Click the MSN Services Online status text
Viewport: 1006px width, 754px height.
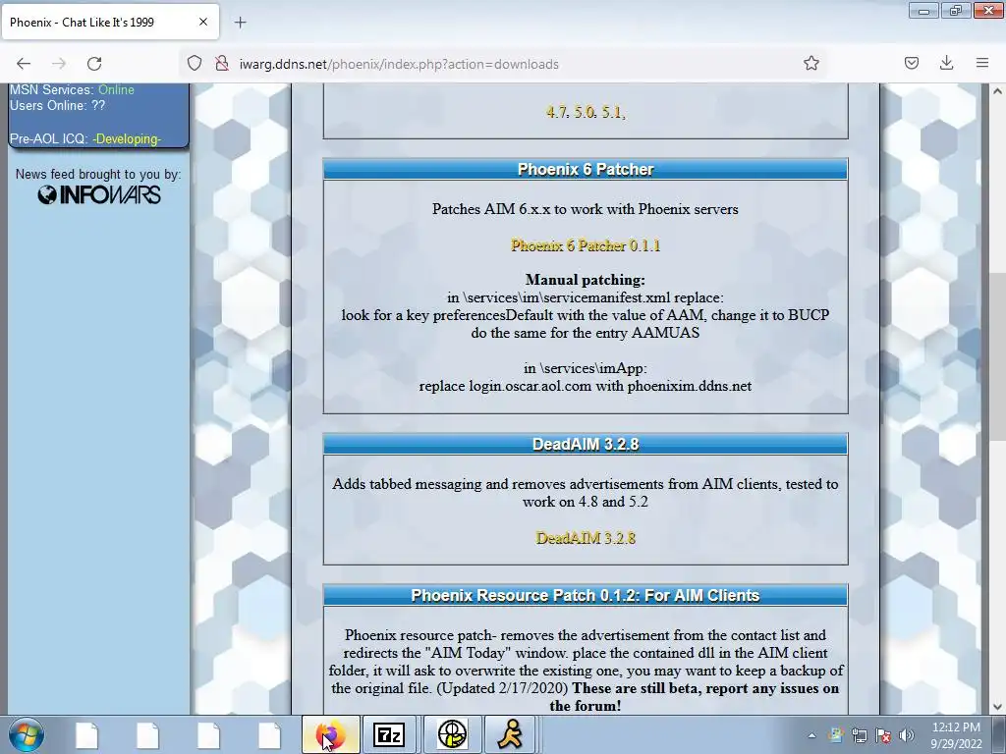coord(72,89)
